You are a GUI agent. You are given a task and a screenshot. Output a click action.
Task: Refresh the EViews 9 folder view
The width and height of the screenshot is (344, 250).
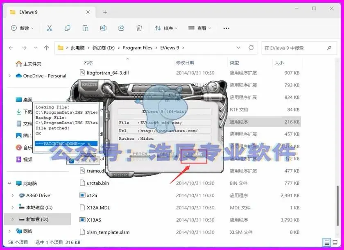coord(251,48)
